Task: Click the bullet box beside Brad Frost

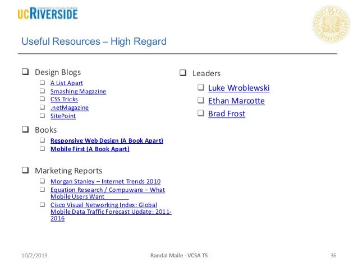Action: (201, 113)
